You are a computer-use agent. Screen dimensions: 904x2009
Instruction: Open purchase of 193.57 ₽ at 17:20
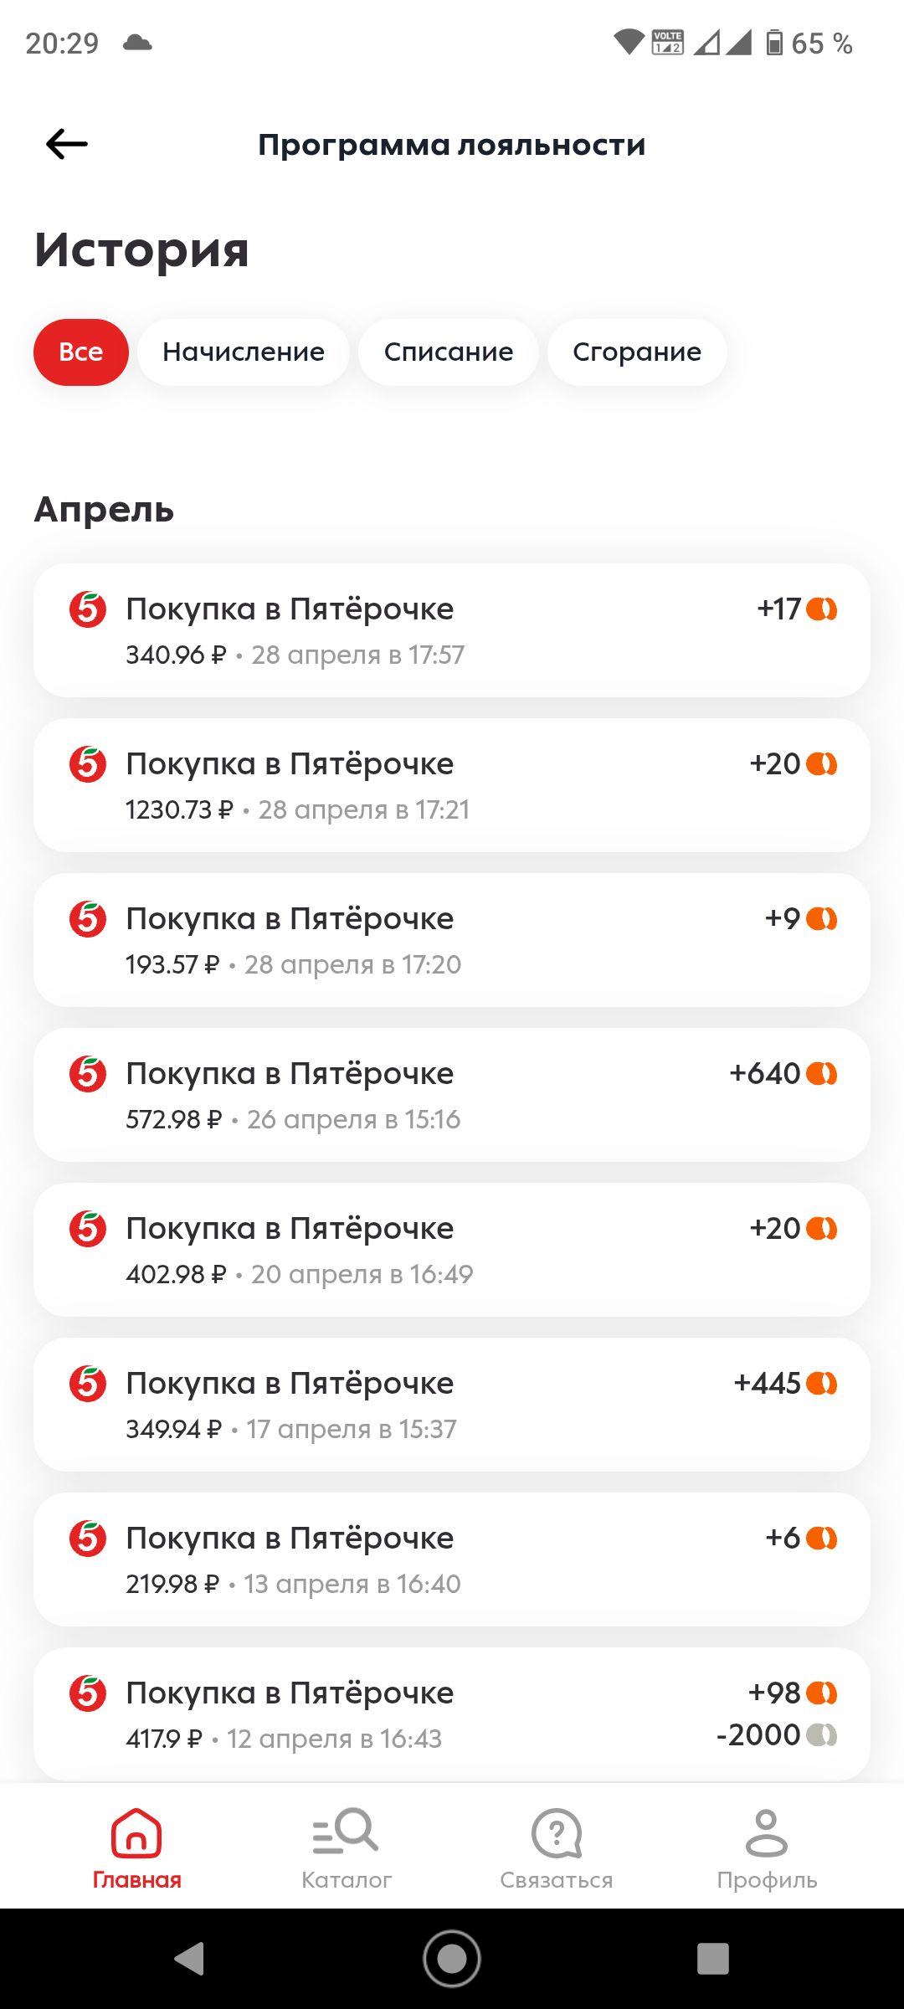pos(452,940)
